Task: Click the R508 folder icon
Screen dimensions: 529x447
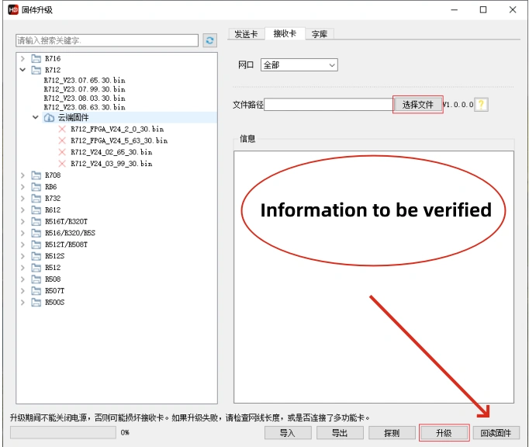Action: (36, 279)
